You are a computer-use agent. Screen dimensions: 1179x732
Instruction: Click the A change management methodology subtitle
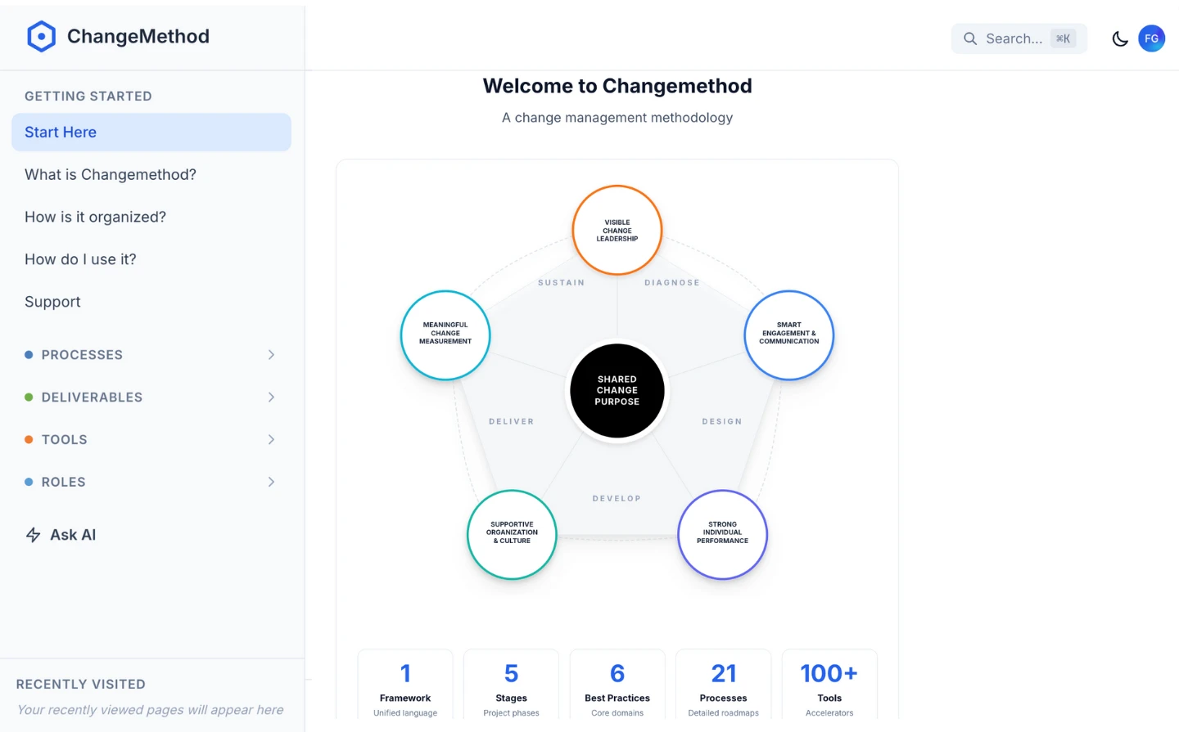tap(617, 118)
